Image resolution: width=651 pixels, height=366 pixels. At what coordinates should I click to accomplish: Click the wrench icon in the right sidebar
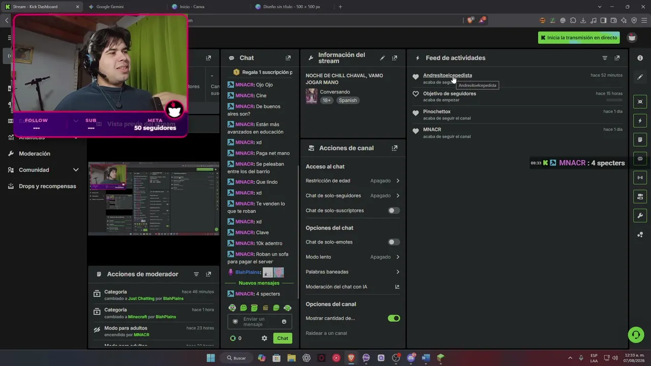640,216
